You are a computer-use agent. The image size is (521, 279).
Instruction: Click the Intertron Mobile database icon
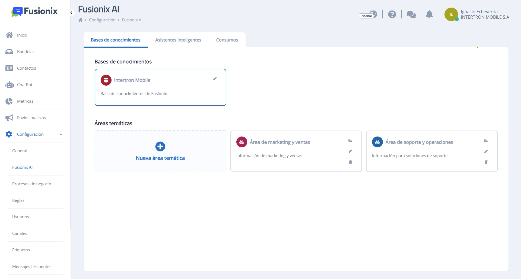pyautogui.click(x=106, y=80)
